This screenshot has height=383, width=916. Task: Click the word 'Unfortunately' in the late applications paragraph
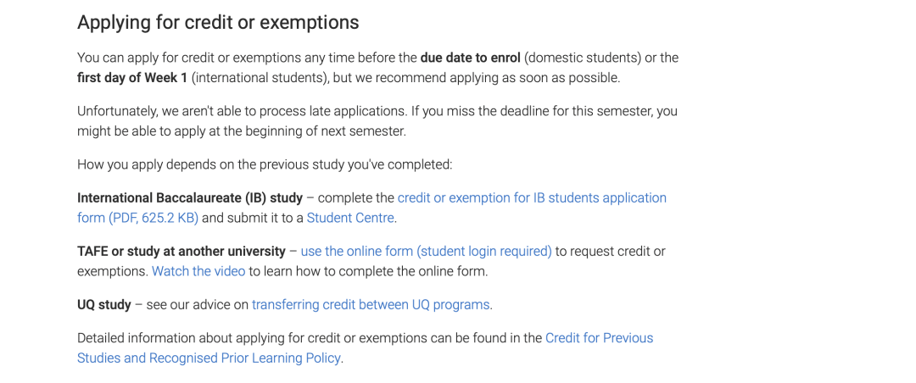point(115,111)
